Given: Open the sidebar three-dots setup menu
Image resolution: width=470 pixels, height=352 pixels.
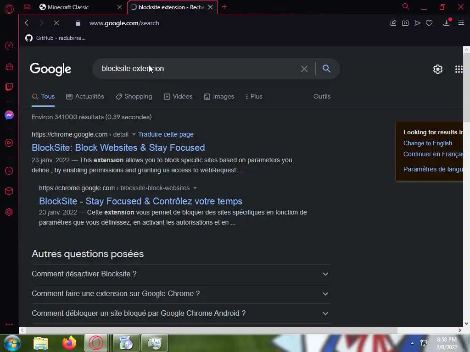Looking at the screenshot, I should tap(9, 324).
